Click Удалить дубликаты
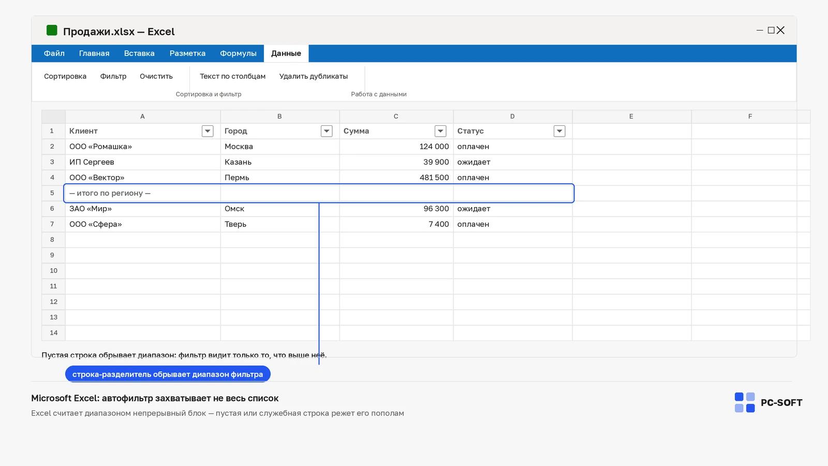 [314, 76]
